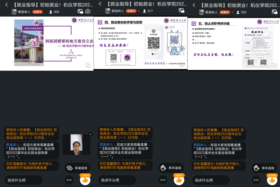This screenshot has width=280, height=187.
Task: Open more options next to the 19626 like button
Action: [x=69, y=180]
